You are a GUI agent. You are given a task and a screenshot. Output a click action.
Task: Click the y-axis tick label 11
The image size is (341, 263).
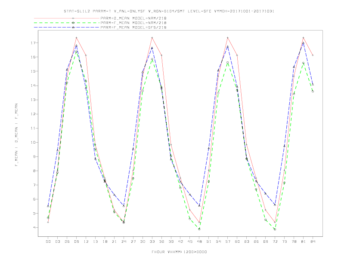[x=33, y=128]
